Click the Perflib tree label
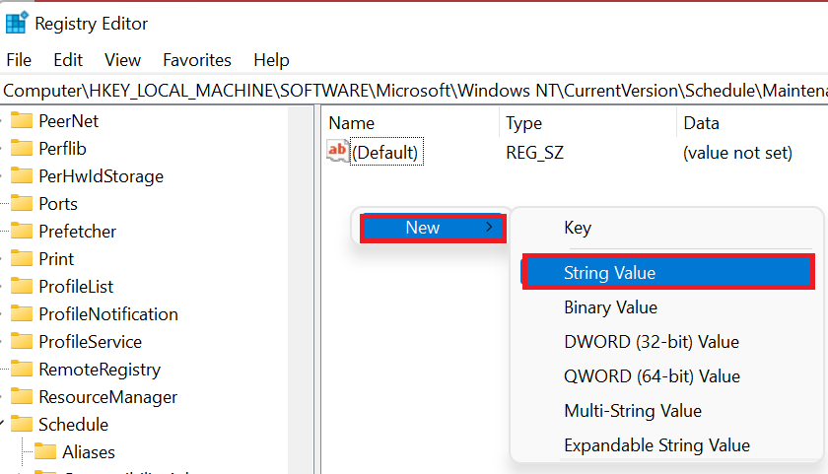Screen dimensions: 828x474 click(62, 149)
